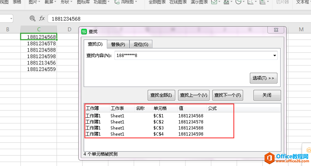Select cell containing 1881234598 in column C

pyautogui.click(x=39, y=56)
